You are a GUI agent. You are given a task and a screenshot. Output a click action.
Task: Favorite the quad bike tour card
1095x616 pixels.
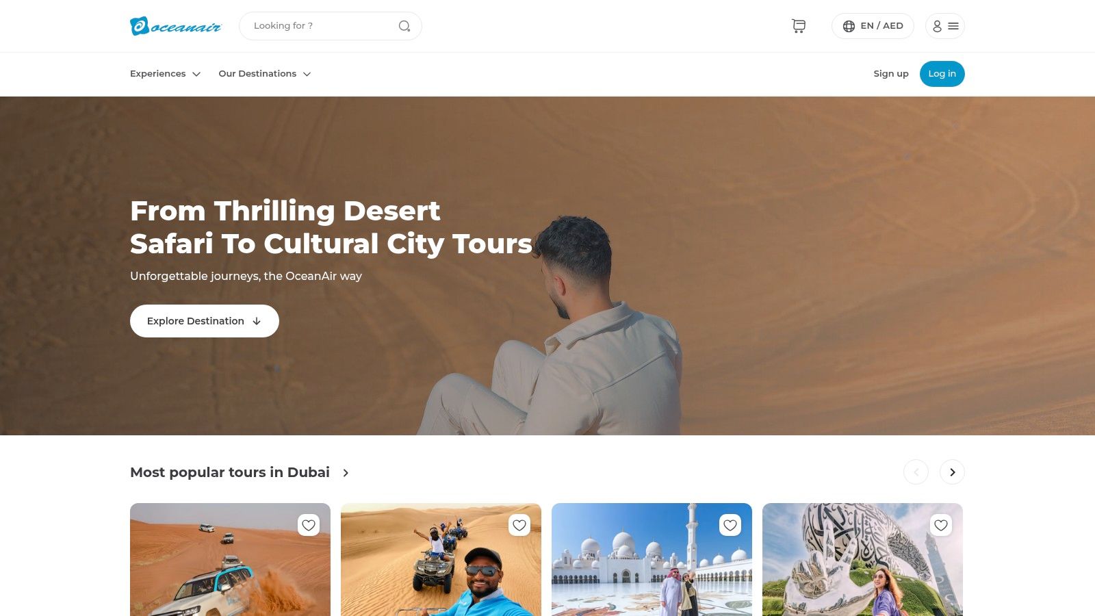click(519, 525)
